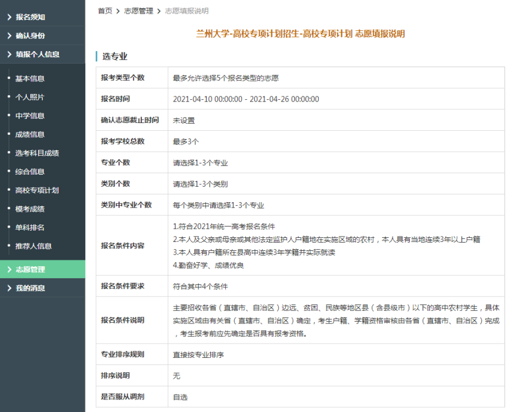Image resolution: width=511 pixels, height=412 pixels.
Task: Go to 中学信息 page
Action: pyautogui.click(x=30, y=116)
